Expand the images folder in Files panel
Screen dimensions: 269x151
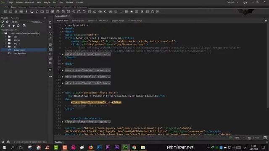pyautogui.click(x=5, y=40)
